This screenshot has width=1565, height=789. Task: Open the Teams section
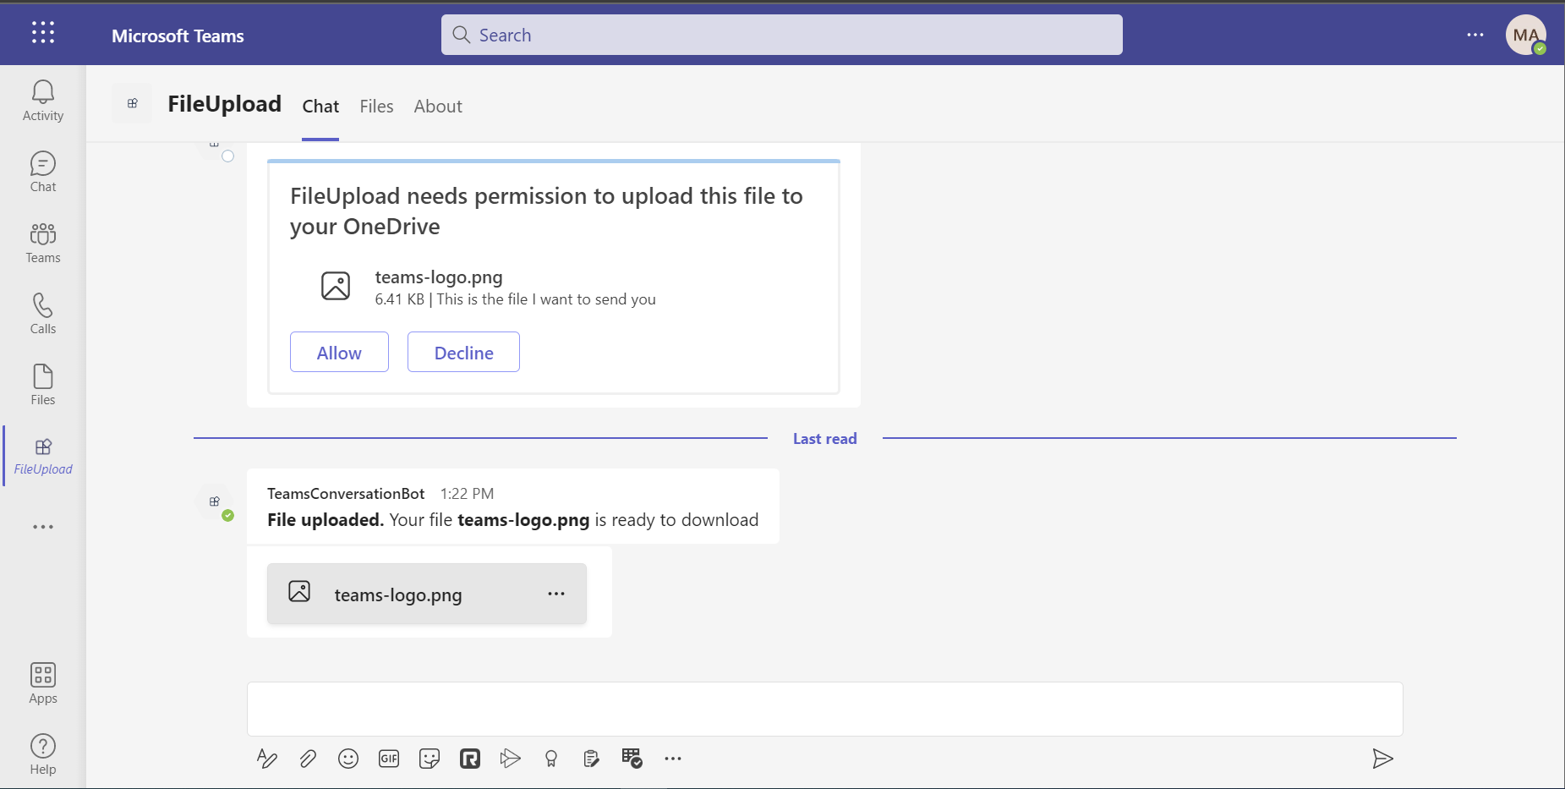[43, 243]
